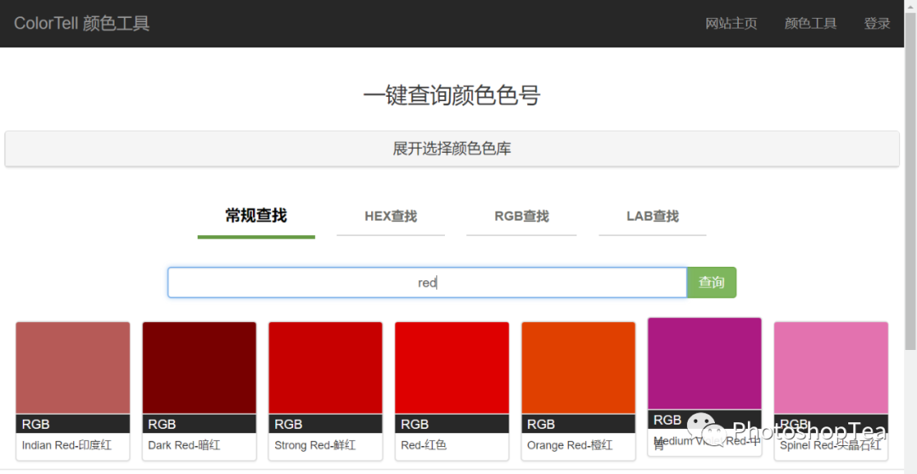The width and height of the screenshot is (917, 474).
Task: Click RGB bar on Red-红色 card
Action: 452,424
